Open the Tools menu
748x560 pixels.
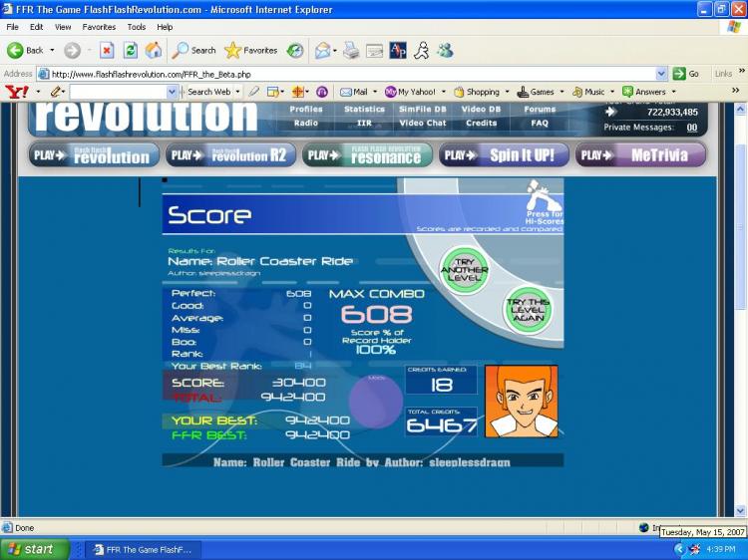click(136, 27)
